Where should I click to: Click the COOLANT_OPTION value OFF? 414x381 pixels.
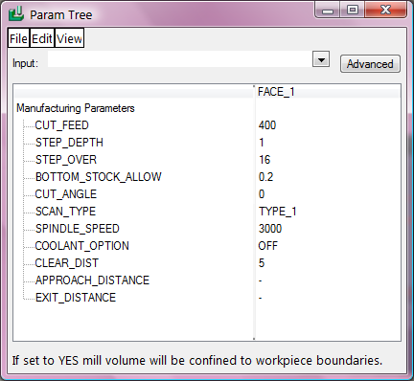(x=267, y=246)
